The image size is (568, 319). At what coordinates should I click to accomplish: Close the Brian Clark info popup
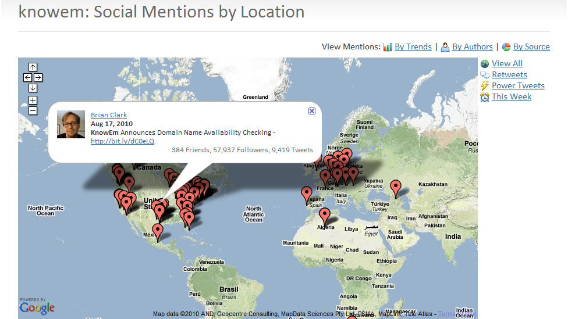pos(312,111)
